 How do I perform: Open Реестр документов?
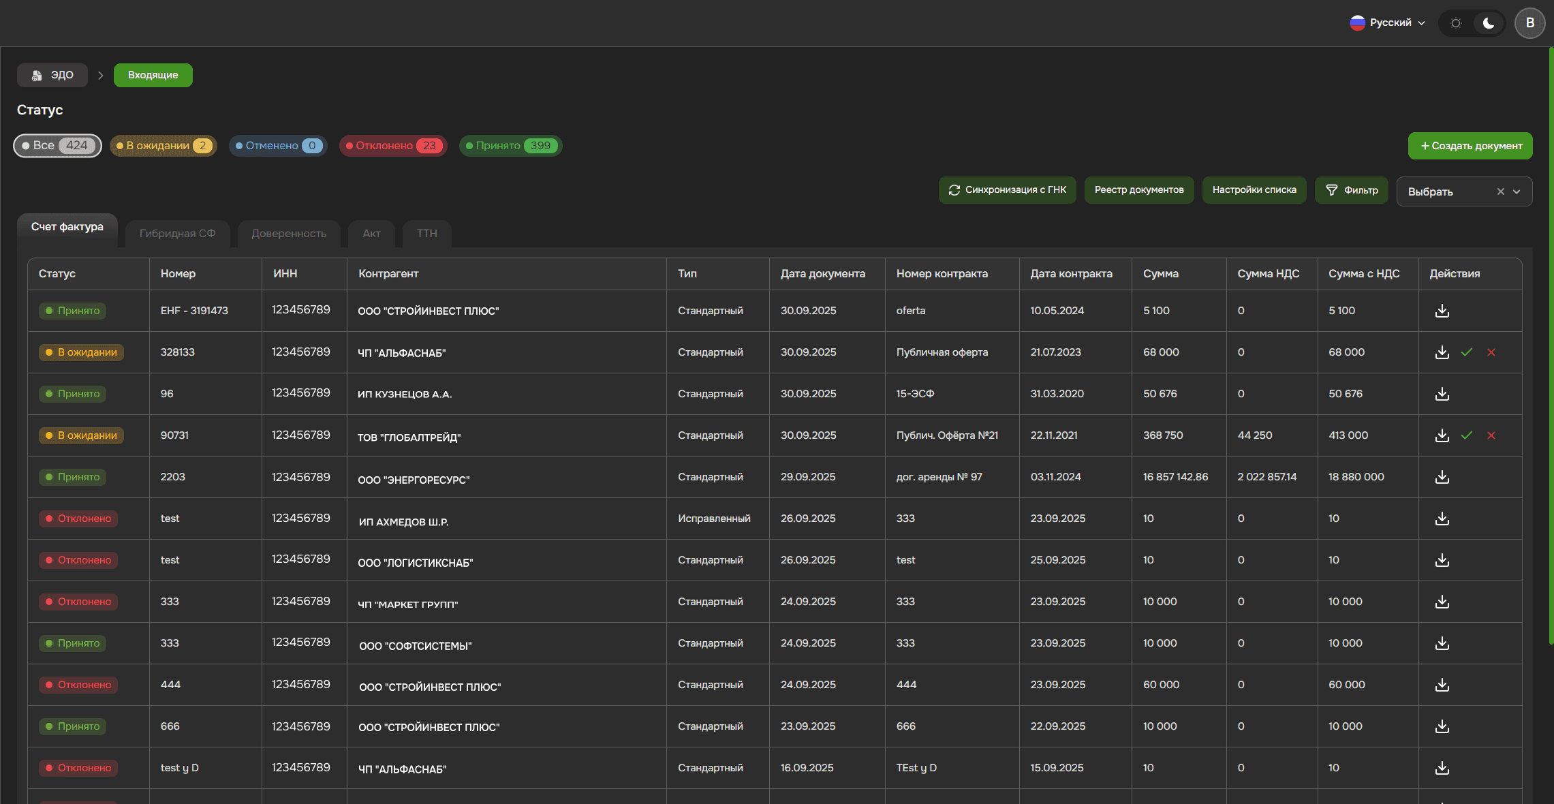(x=1138, y=190)
